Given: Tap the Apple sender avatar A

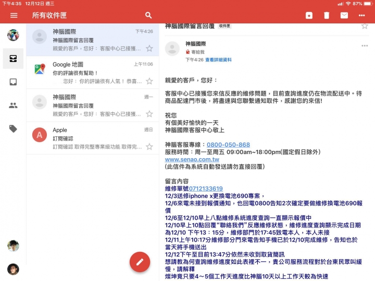Looking at the screenshot, I should coord(40,135).
